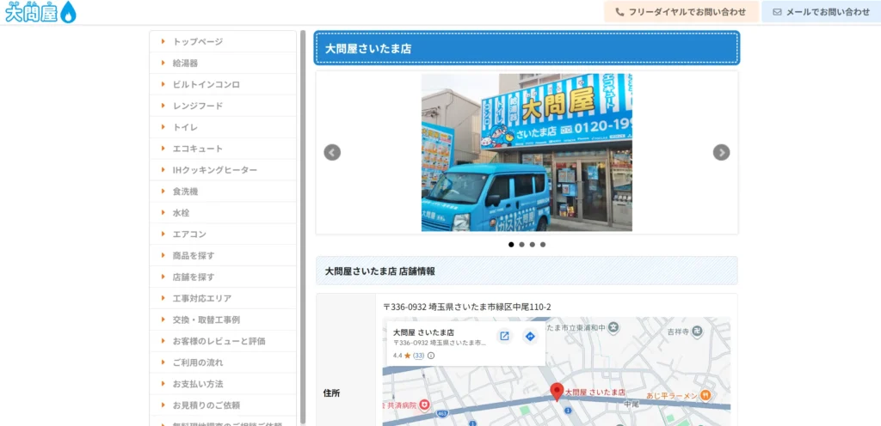The height and width of the screenshot is (426, 881).
Task: Click the 共済病院 hospital marker on the map
Action: pyautogui.click(x=424, y=405)
